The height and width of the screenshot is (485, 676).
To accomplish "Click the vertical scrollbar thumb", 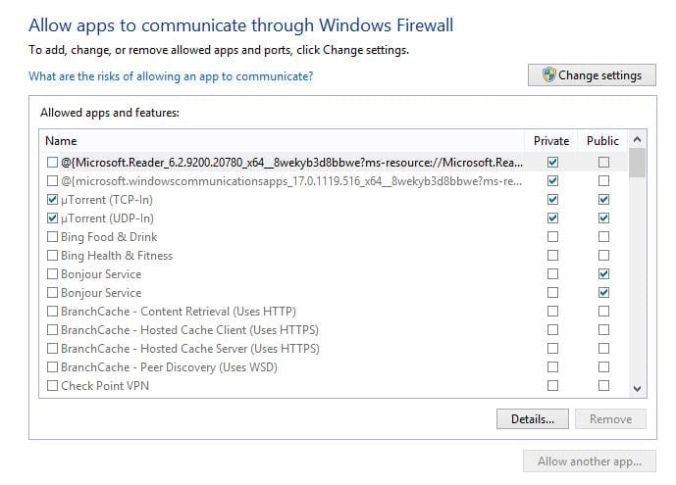I will pos(637,164).
